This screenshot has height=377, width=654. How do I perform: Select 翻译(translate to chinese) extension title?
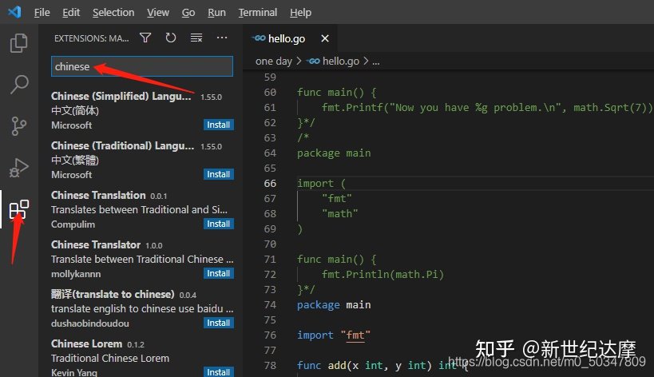(x=113, y=294)
